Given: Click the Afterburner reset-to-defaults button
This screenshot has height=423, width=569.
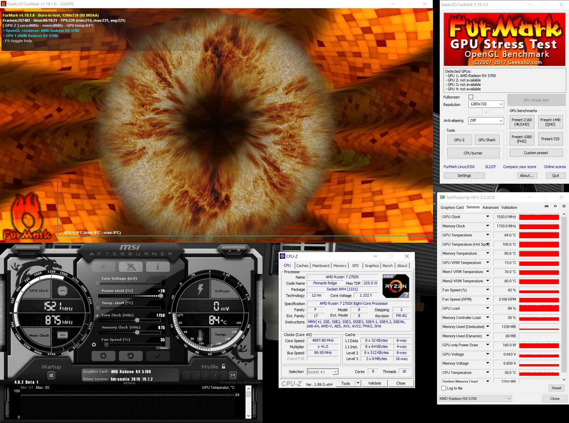Looking at the screenshot, I should (x=130, y=356).
